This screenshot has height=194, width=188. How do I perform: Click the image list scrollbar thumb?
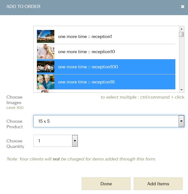pyautogui.click(x=182, y=34)
